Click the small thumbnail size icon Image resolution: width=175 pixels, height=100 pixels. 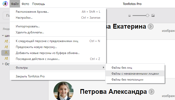click(x=129, y=15)
